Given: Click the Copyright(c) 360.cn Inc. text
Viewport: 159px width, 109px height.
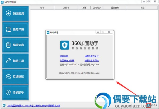Looking at the screenshot, I should [x=79, y=73].
